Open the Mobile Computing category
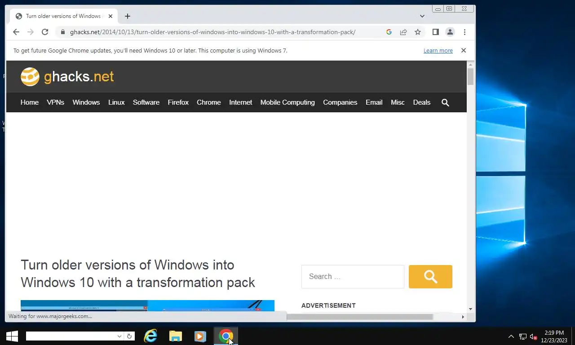Screen dimensions: 575x345 point(287,102)
